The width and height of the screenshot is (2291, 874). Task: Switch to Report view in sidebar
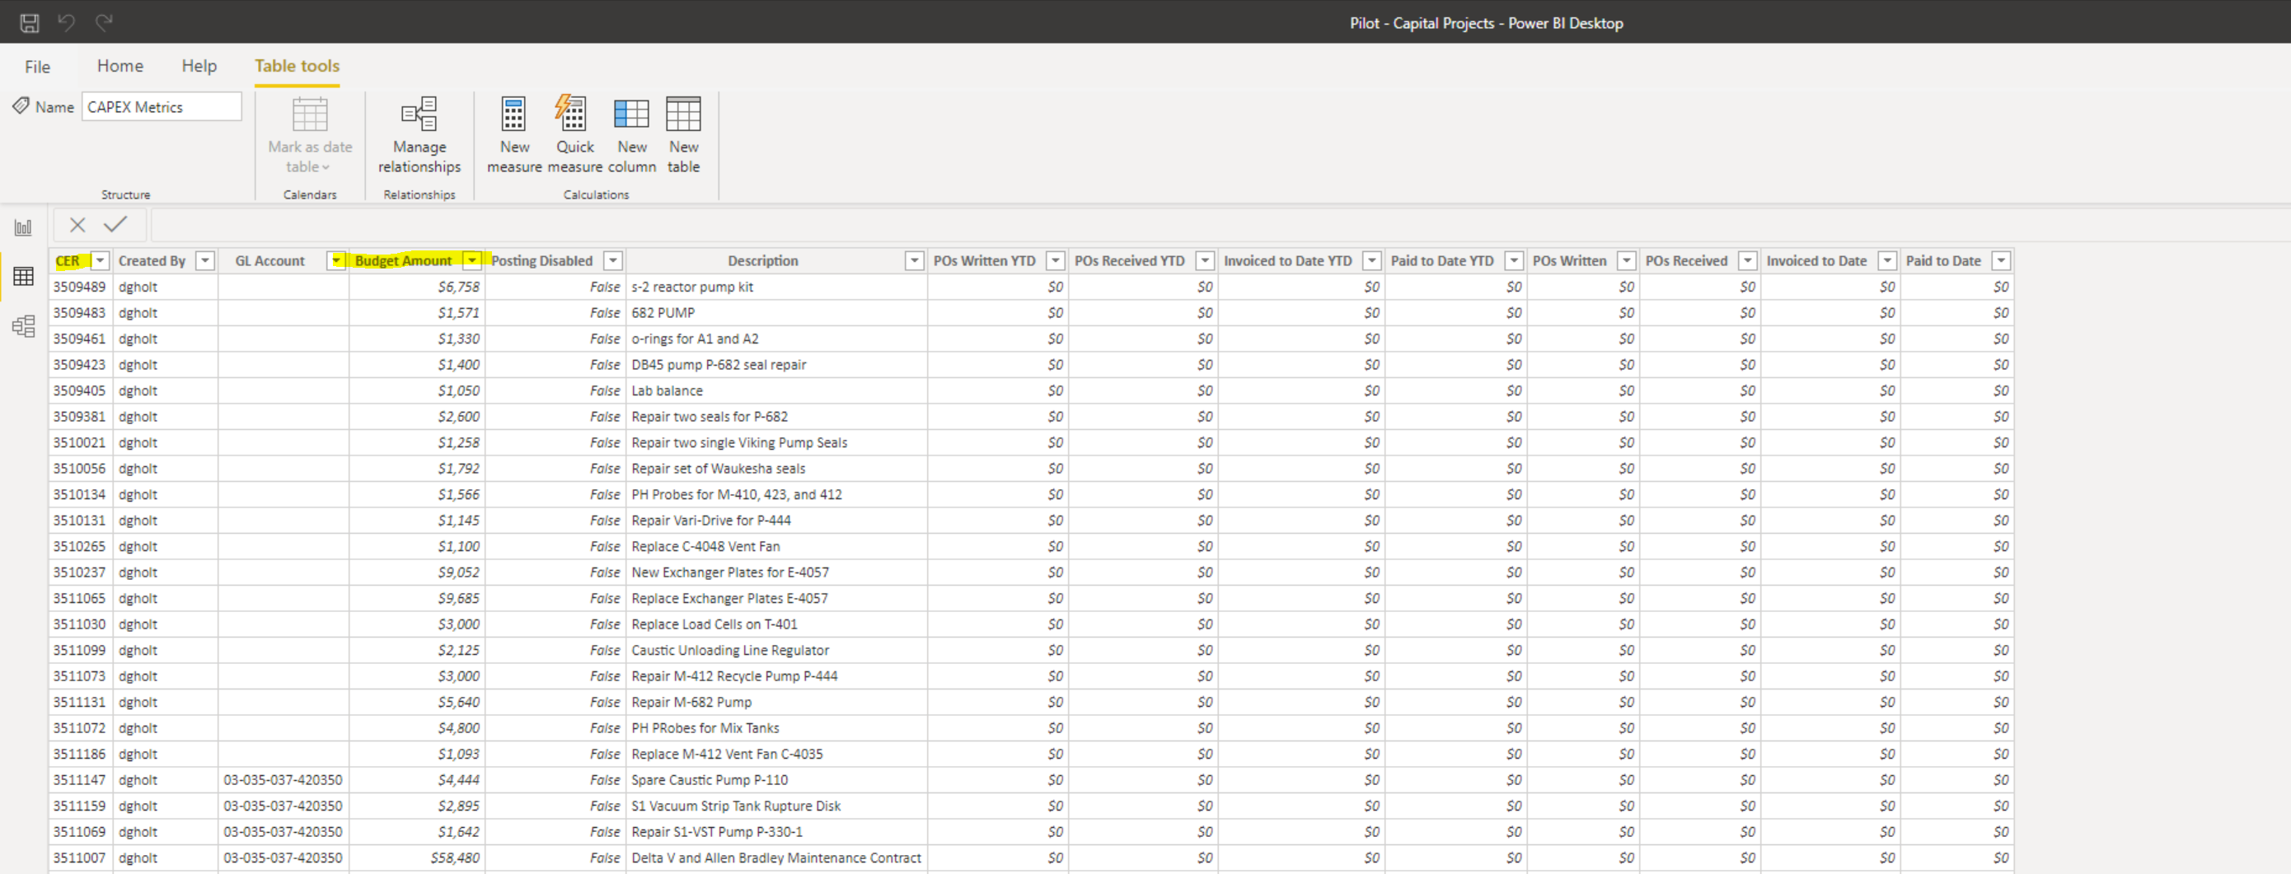click(23, 227)
